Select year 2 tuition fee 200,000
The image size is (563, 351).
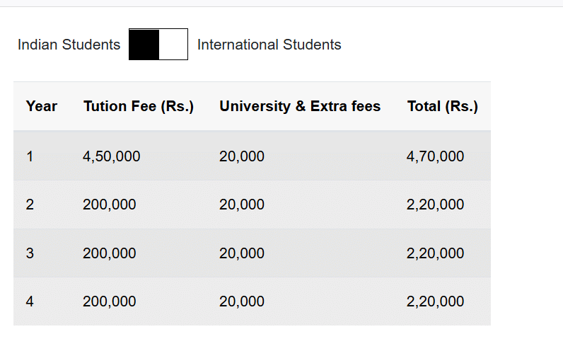[x=110, y=205]
